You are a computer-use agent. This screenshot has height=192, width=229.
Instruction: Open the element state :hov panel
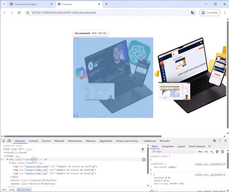tap(200, 151)
